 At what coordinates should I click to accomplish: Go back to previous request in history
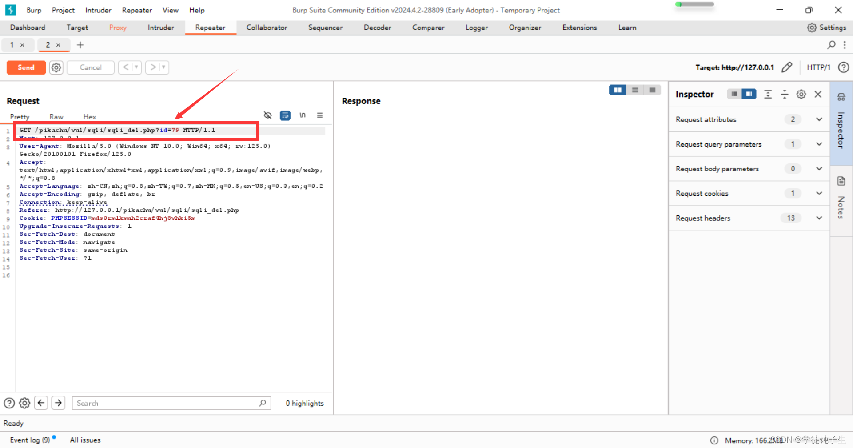pyautogui.click(x=126, y=67)
